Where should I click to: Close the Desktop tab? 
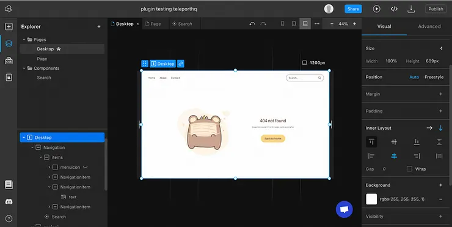tap(138, 24)
